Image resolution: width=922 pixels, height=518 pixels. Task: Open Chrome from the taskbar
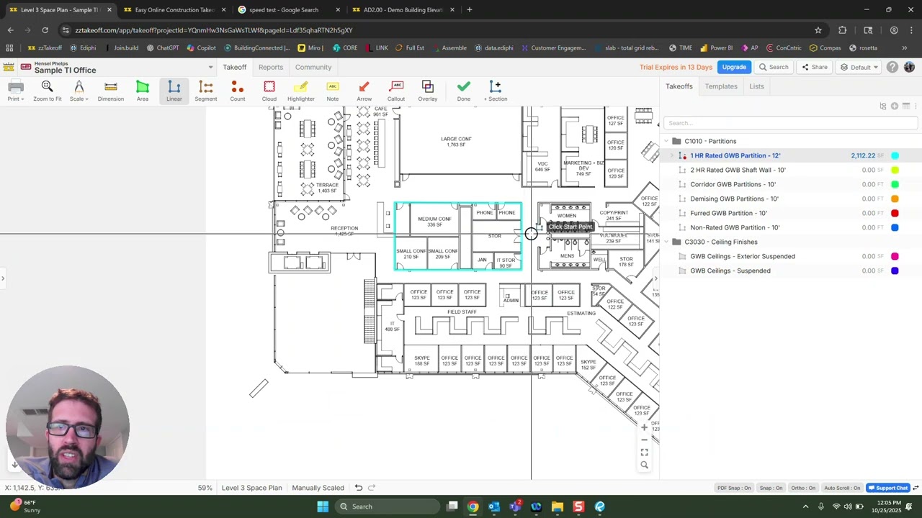point(473,506)
